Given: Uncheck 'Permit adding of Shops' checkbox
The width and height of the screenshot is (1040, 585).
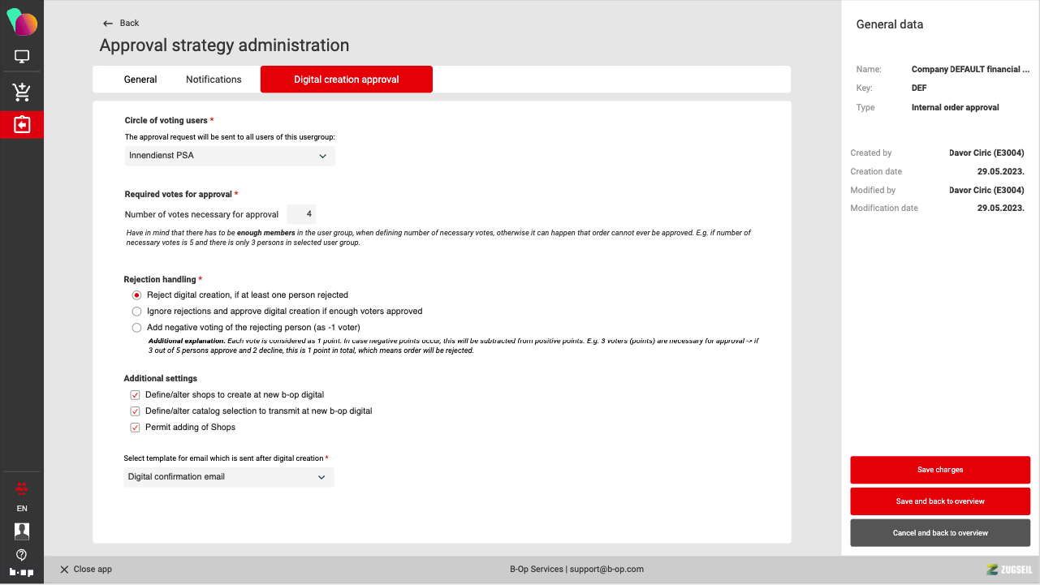Looking at the screenshot, I should (136, 428).
